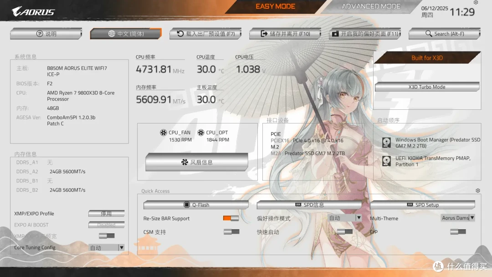Click DDR5_B2 24GB 5600MT/s row

click(x=51, y=190)
